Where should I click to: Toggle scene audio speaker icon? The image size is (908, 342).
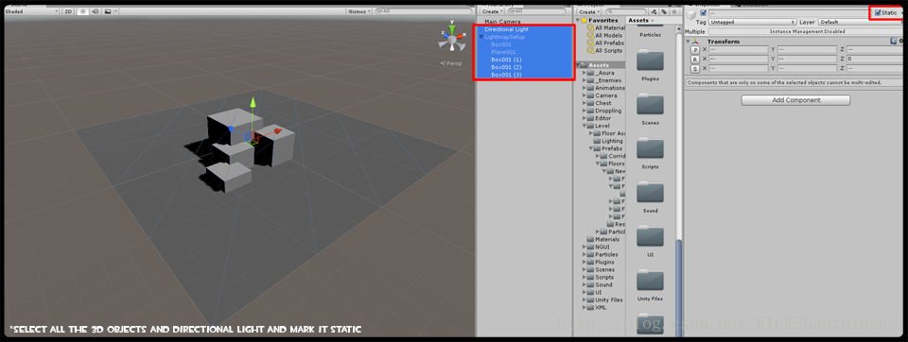[95, 11]
